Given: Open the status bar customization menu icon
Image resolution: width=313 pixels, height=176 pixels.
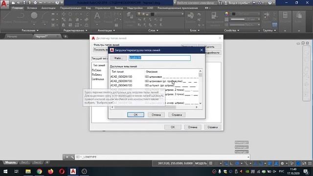Looking at the screenshot, I should [310, 163].
